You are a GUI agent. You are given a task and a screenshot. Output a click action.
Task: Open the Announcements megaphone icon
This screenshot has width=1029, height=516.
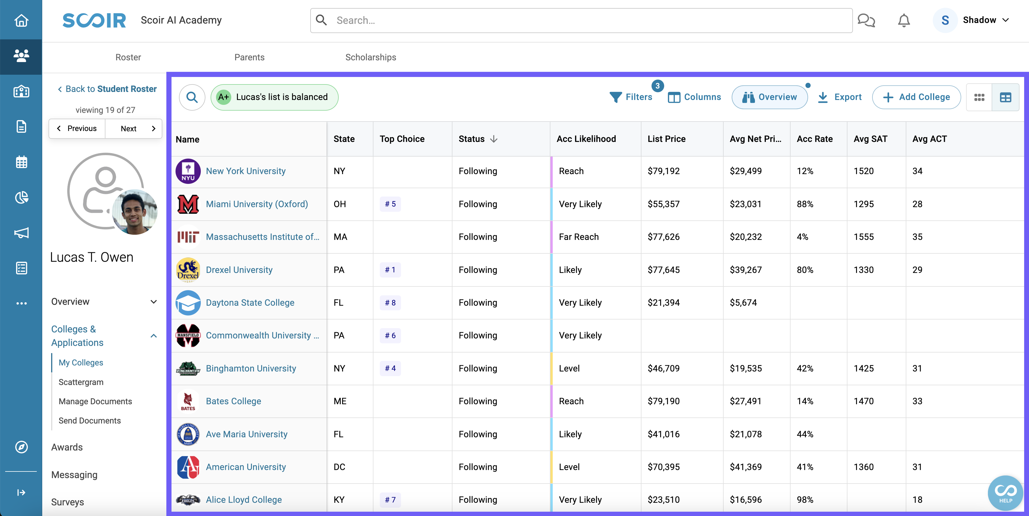point(21,232)
